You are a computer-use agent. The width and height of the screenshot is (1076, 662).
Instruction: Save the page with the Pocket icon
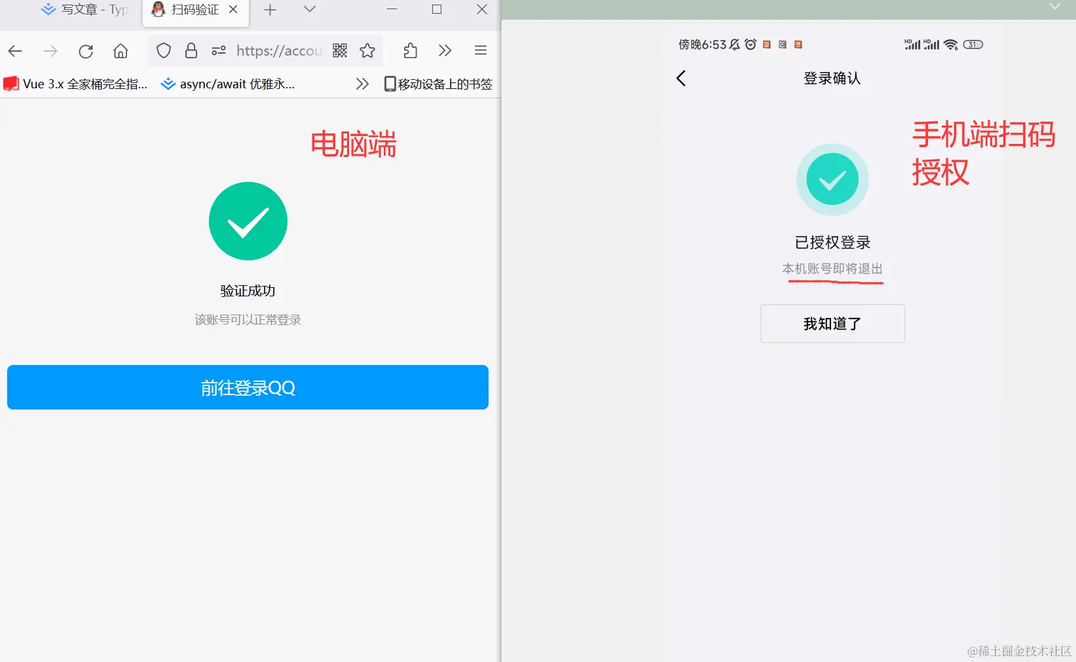410,50
